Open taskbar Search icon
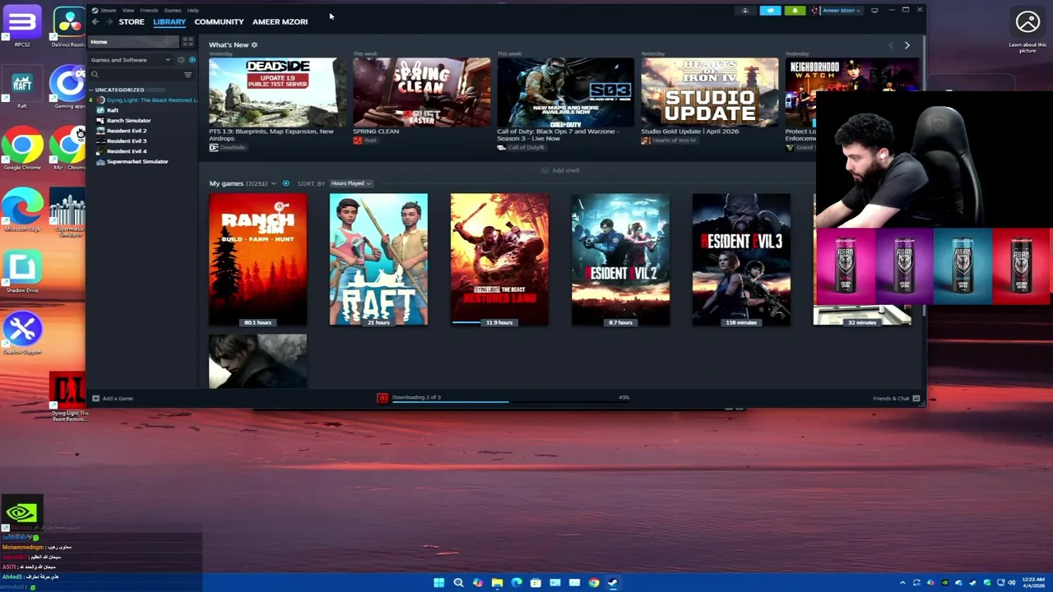This screenshot has width=1053, height=592. 458,583
